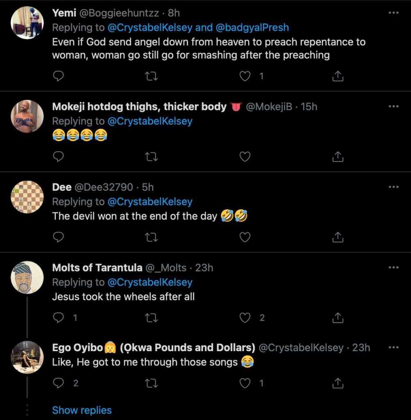This screenshot has height=420, width=411.
Task: Retweet Mokeji hotdog thighs' emoji reply
Action: coord(151,156)
